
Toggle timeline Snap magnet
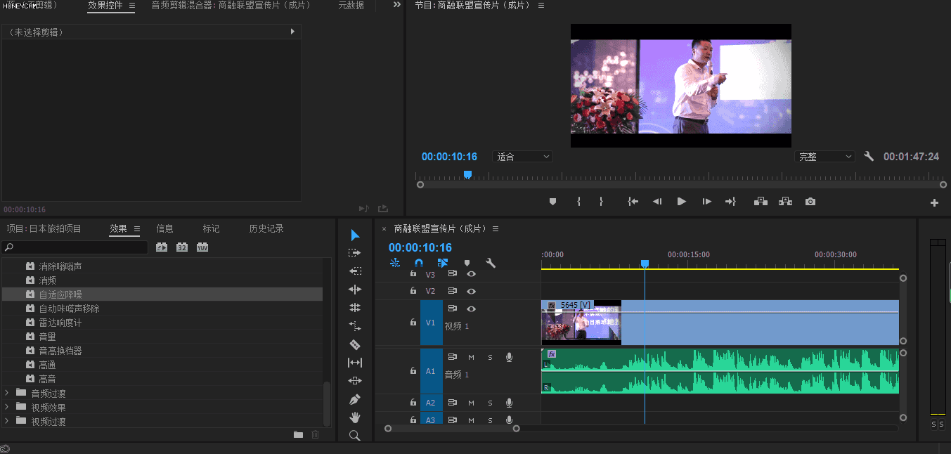pyautogui.click(x=419, y=264)
